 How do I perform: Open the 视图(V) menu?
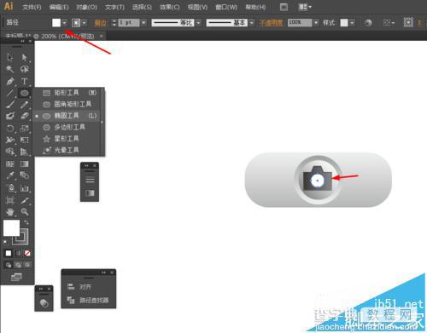(x=197, y=7)
